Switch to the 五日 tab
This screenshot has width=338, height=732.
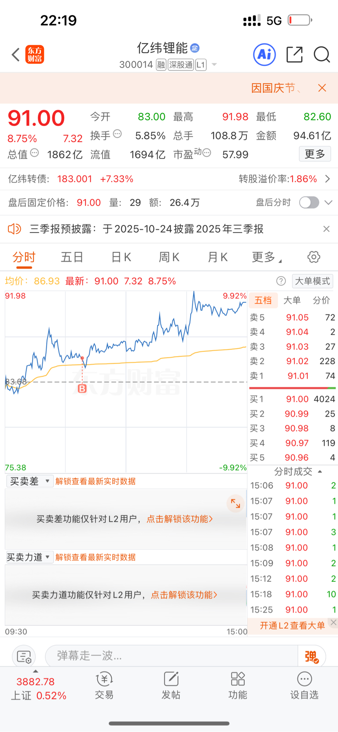[72, 257]
